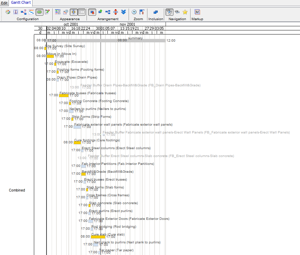Click the clock icon in Zoom group

tap(134, 12)
